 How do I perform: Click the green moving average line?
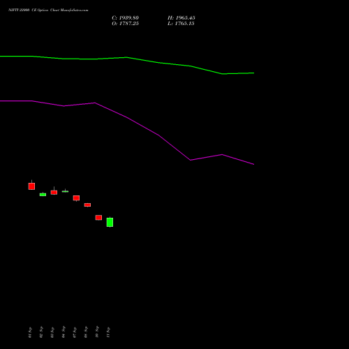point(127,57)
